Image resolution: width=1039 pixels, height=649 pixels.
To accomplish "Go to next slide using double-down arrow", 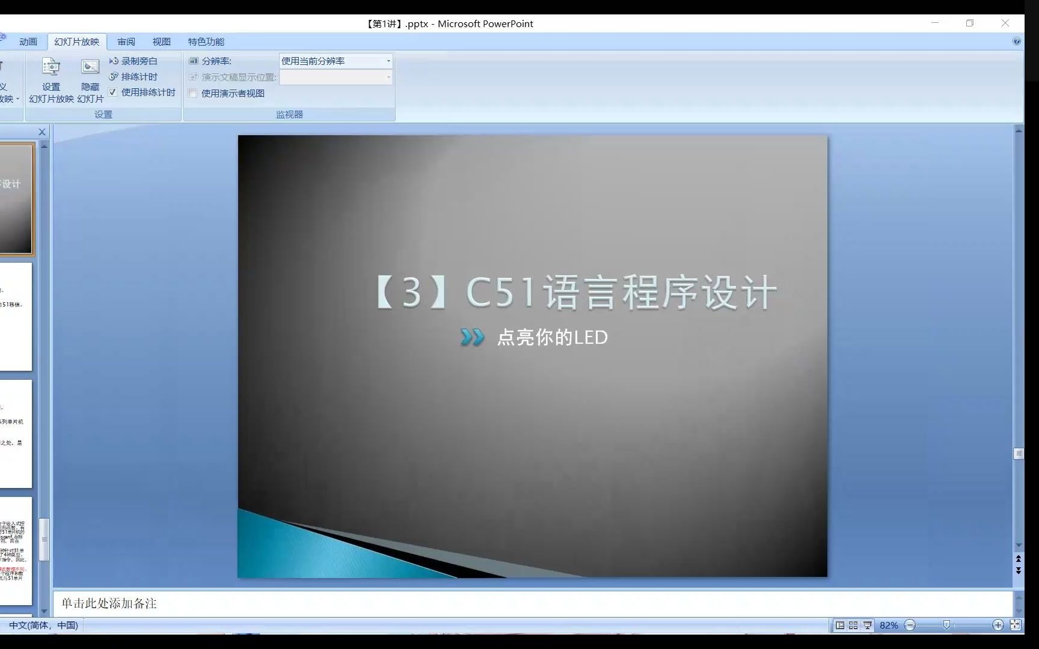I will tap(1019, 570).
